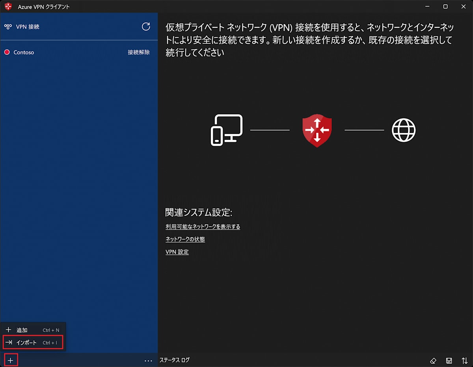473x367 pixels.
Task: Click the ステータス ログ label
Action: (x=175, y=360)
